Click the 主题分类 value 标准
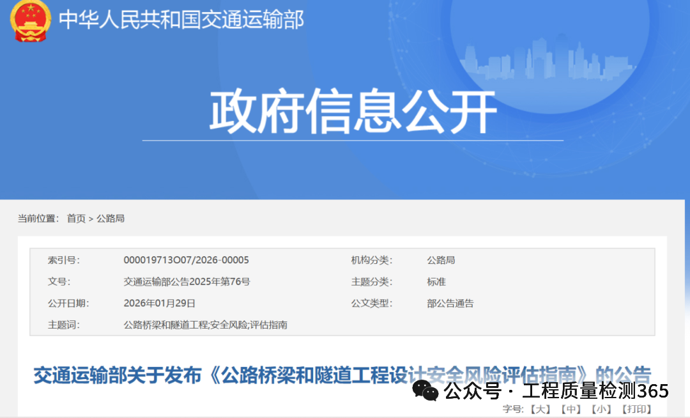The width and height of the screenshot is (690, 418). [436, 282]
